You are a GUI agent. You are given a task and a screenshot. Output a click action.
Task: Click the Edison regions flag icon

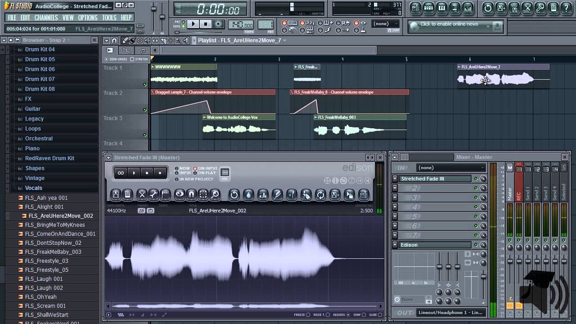pos(166,194)
